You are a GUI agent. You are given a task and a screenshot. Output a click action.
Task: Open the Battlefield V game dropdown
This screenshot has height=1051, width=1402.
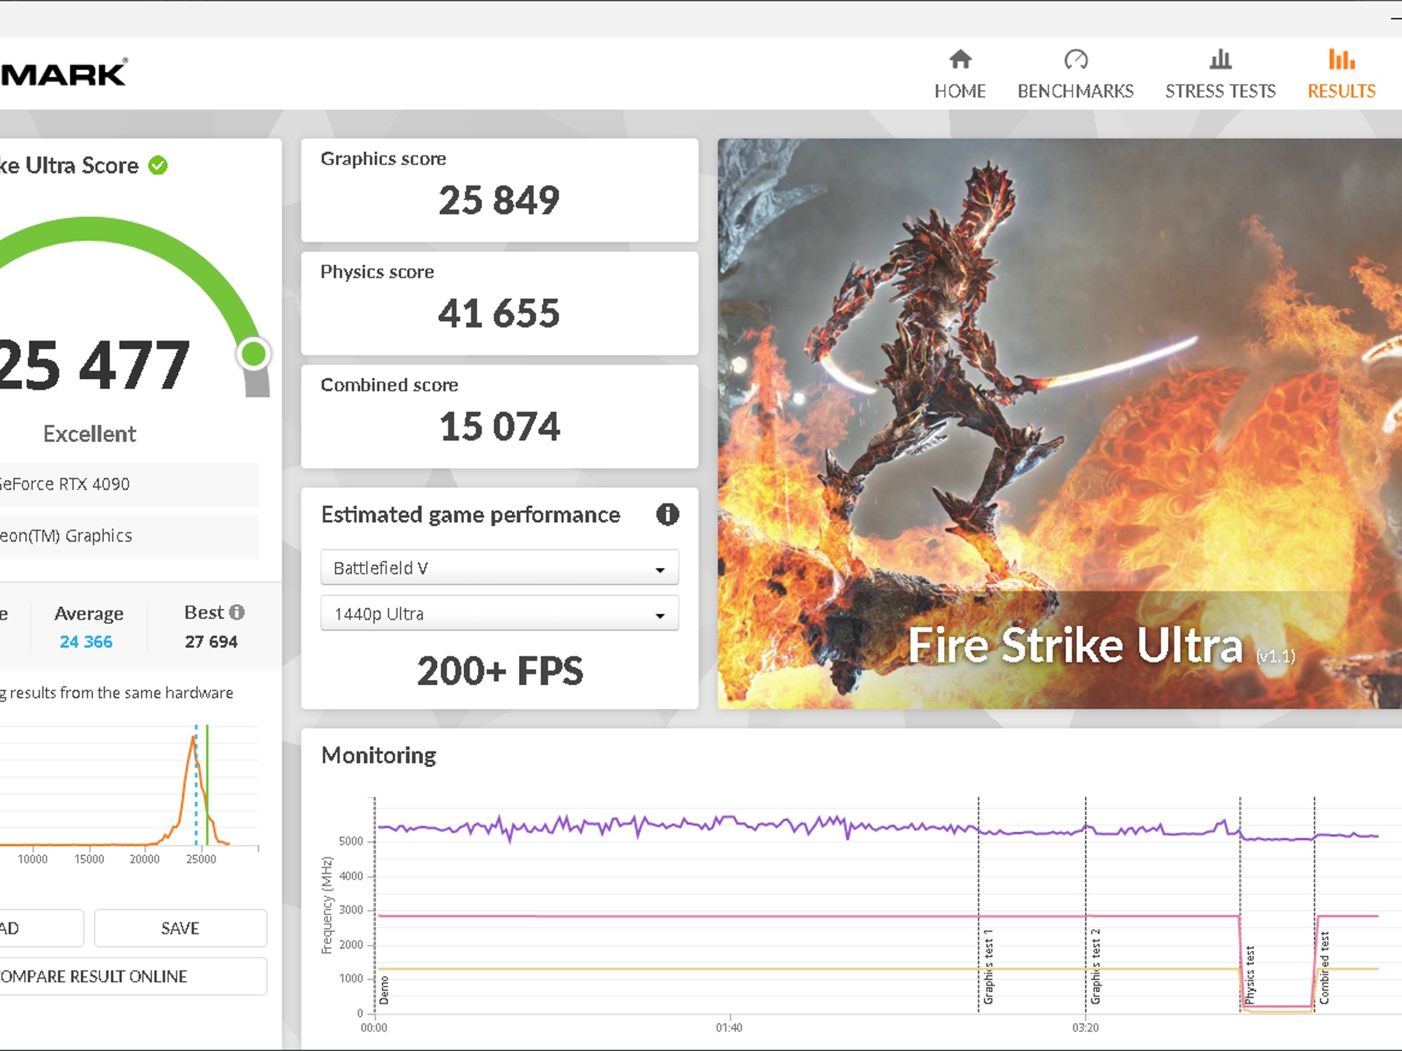(x=500, y=567)
